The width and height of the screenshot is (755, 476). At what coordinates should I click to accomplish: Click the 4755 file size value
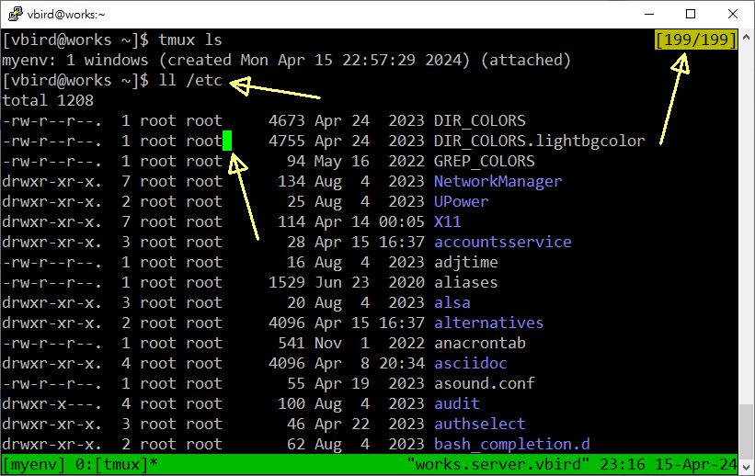coord(287,141)
